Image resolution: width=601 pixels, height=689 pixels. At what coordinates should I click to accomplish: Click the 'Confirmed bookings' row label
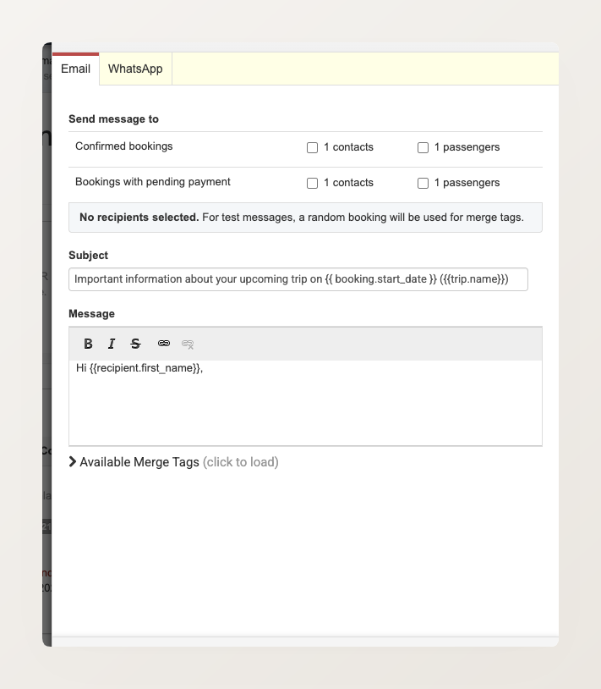[x=124, y=146]
